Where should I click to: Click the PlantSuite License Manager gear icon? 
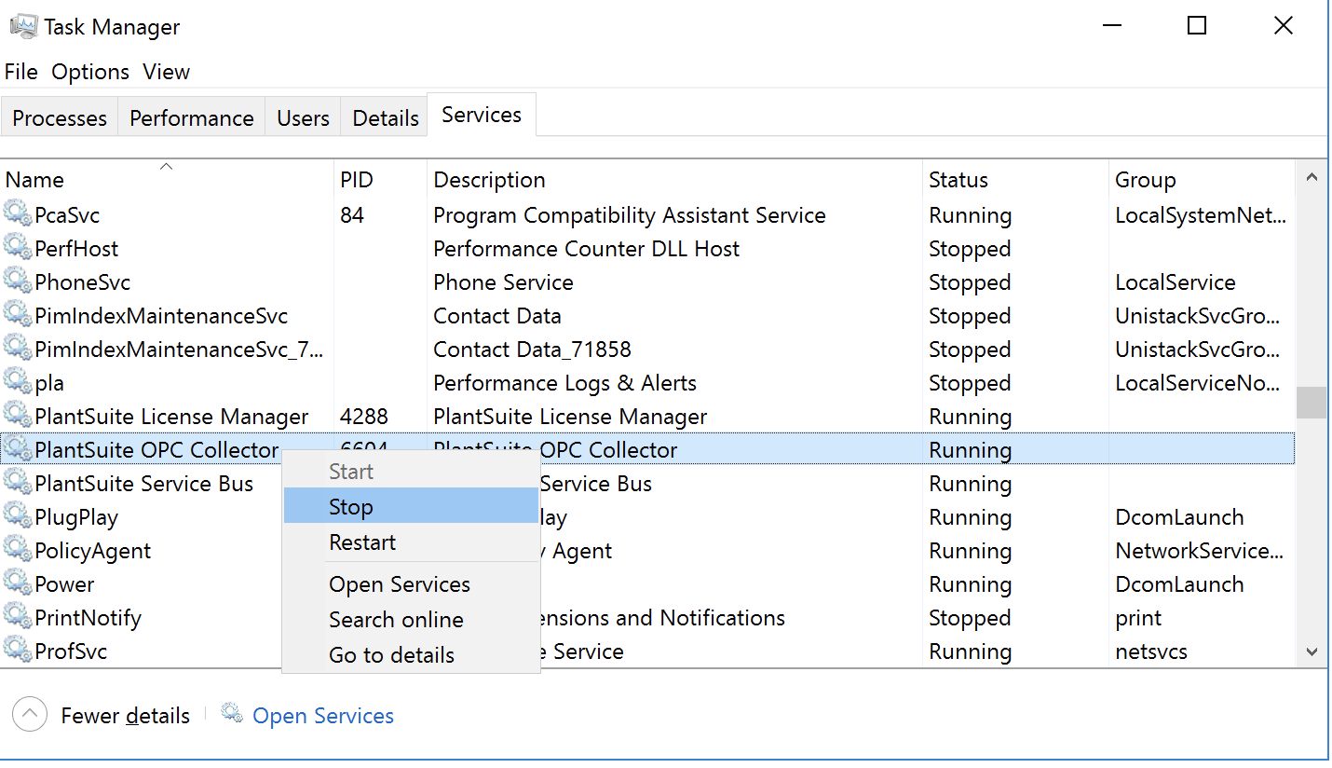(18, 416)
